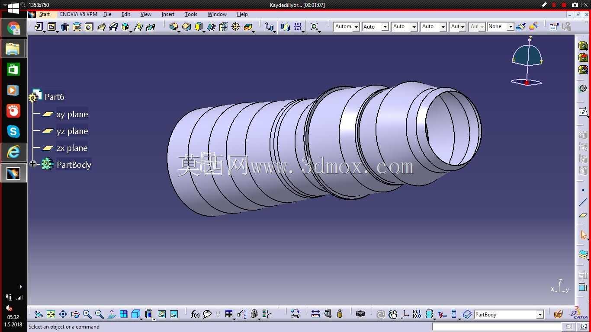Select the Multi-sections Solid tool
The width and height of the screenshot is (591, 332).
point(138,27)
